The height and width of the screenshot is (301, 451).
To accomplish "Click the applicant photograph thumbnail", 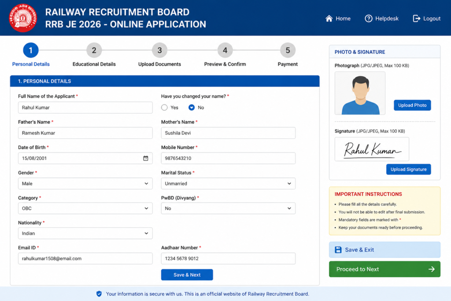I will [360, 93].
